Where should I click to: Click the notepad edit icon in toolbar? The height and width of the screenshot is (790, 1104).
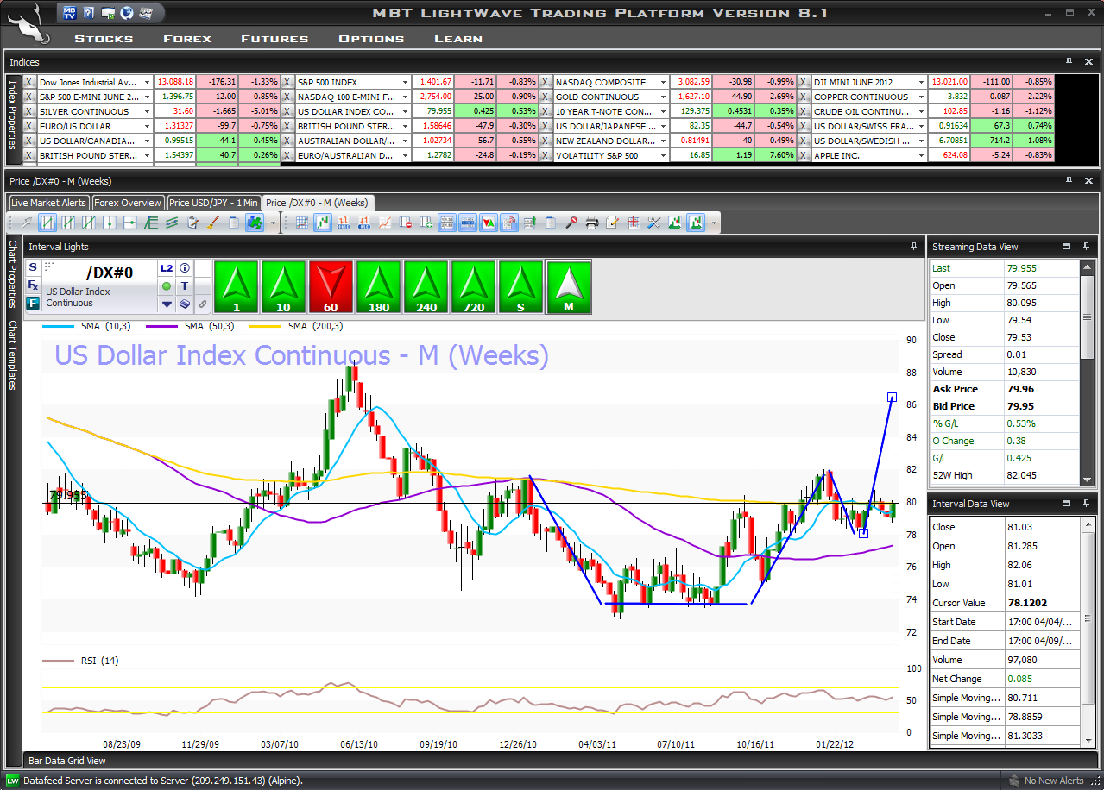pyautogui.click(x=612, y=223)
